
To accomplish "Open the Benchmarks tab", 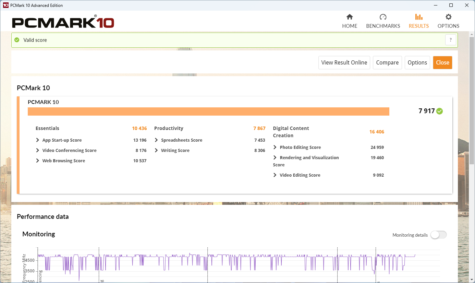I will tap(383, 21).
